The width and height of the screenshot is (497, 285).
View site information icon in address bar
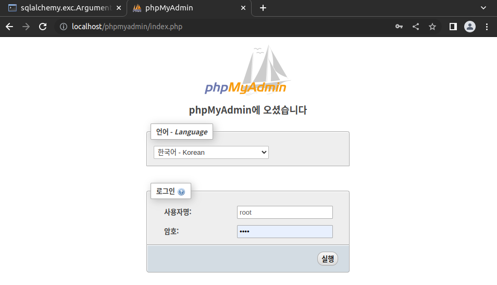tap(64, 27)
